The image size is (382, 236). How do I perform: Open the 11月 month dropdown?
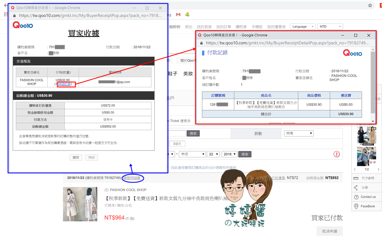click(192, 154)
